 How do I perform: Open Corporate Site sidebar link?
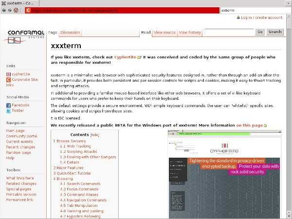coord(25,79)
